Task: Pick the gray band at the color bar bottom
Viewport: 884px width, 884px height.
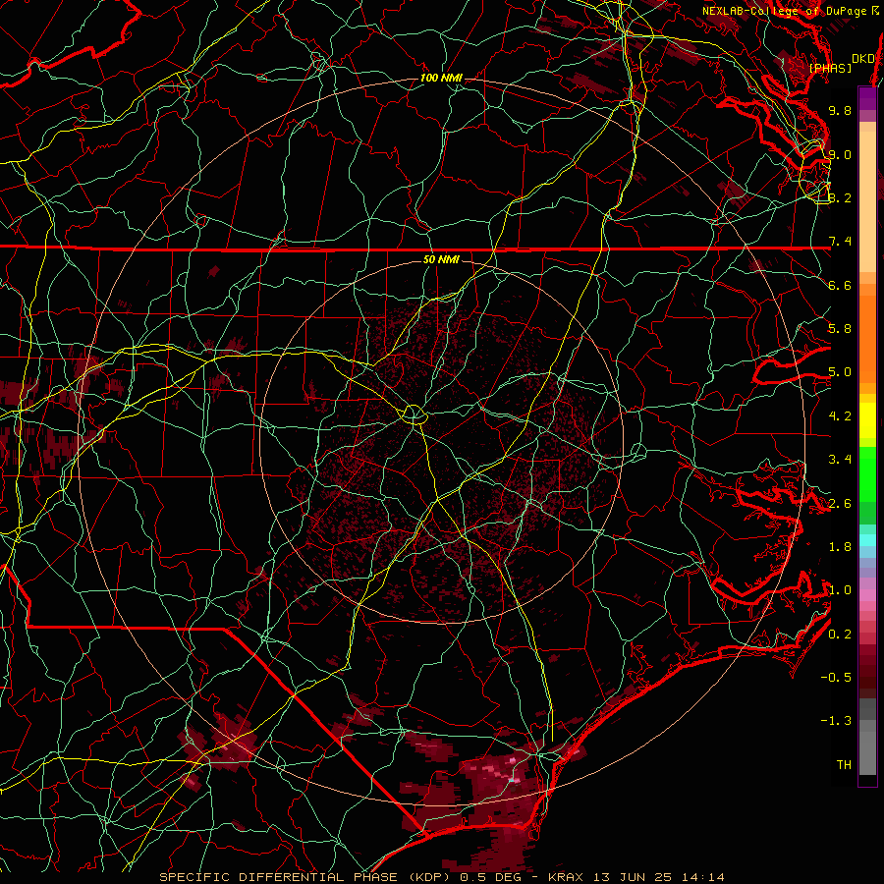Action: (x=867, y=752)
